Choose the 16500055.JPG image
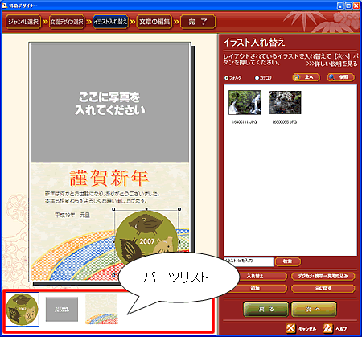 click(x=285, y=102)
